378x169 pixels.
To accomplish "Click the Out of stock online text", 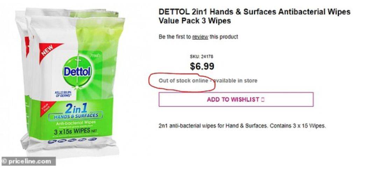I will tap(183, 80).
